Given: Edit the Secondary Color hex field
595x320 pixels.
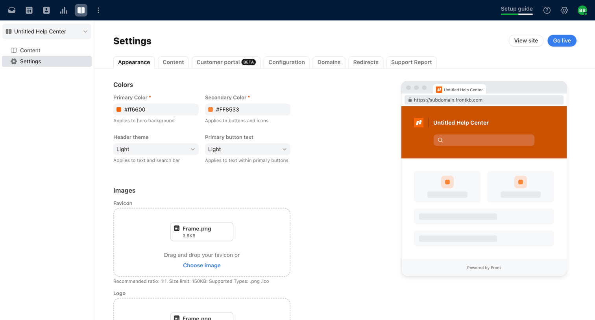Looking at the screenshot, I should (x=248, y=110).
